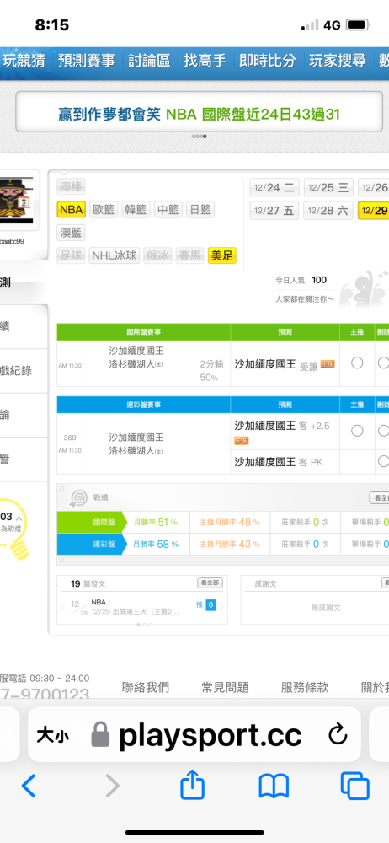Choose the date 12/28 六
The height and width of the screenshot is (843, 389).
[x=329, y=210]
